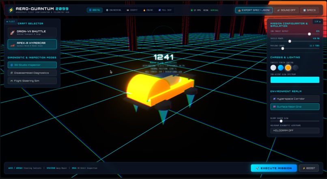Click the Environment Realm heading
Image resolution: width=327 pixels, height=179 pixels.
[x=286, y=91]
